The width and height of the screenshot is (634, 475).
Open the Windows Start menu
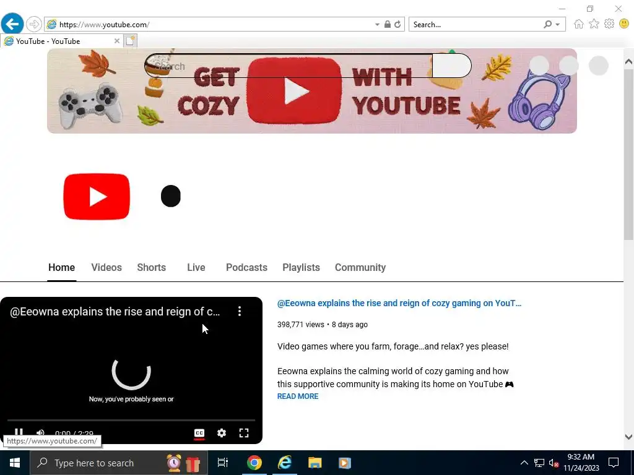point(15,463)
